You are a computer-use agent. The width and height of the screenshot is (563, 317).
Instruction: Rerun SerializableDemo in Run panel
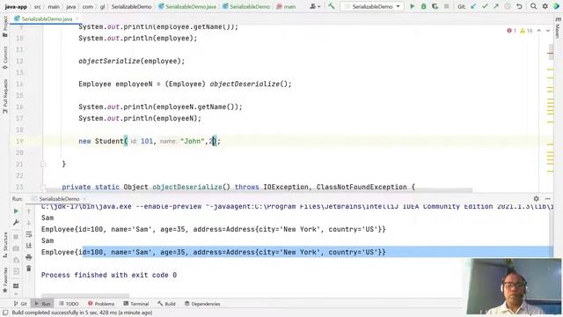pos(16,211)
